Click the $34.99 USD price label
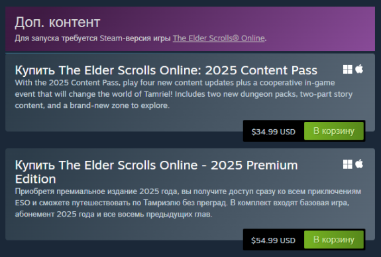This screenshot has width=381, height=257. coord(274,132)
